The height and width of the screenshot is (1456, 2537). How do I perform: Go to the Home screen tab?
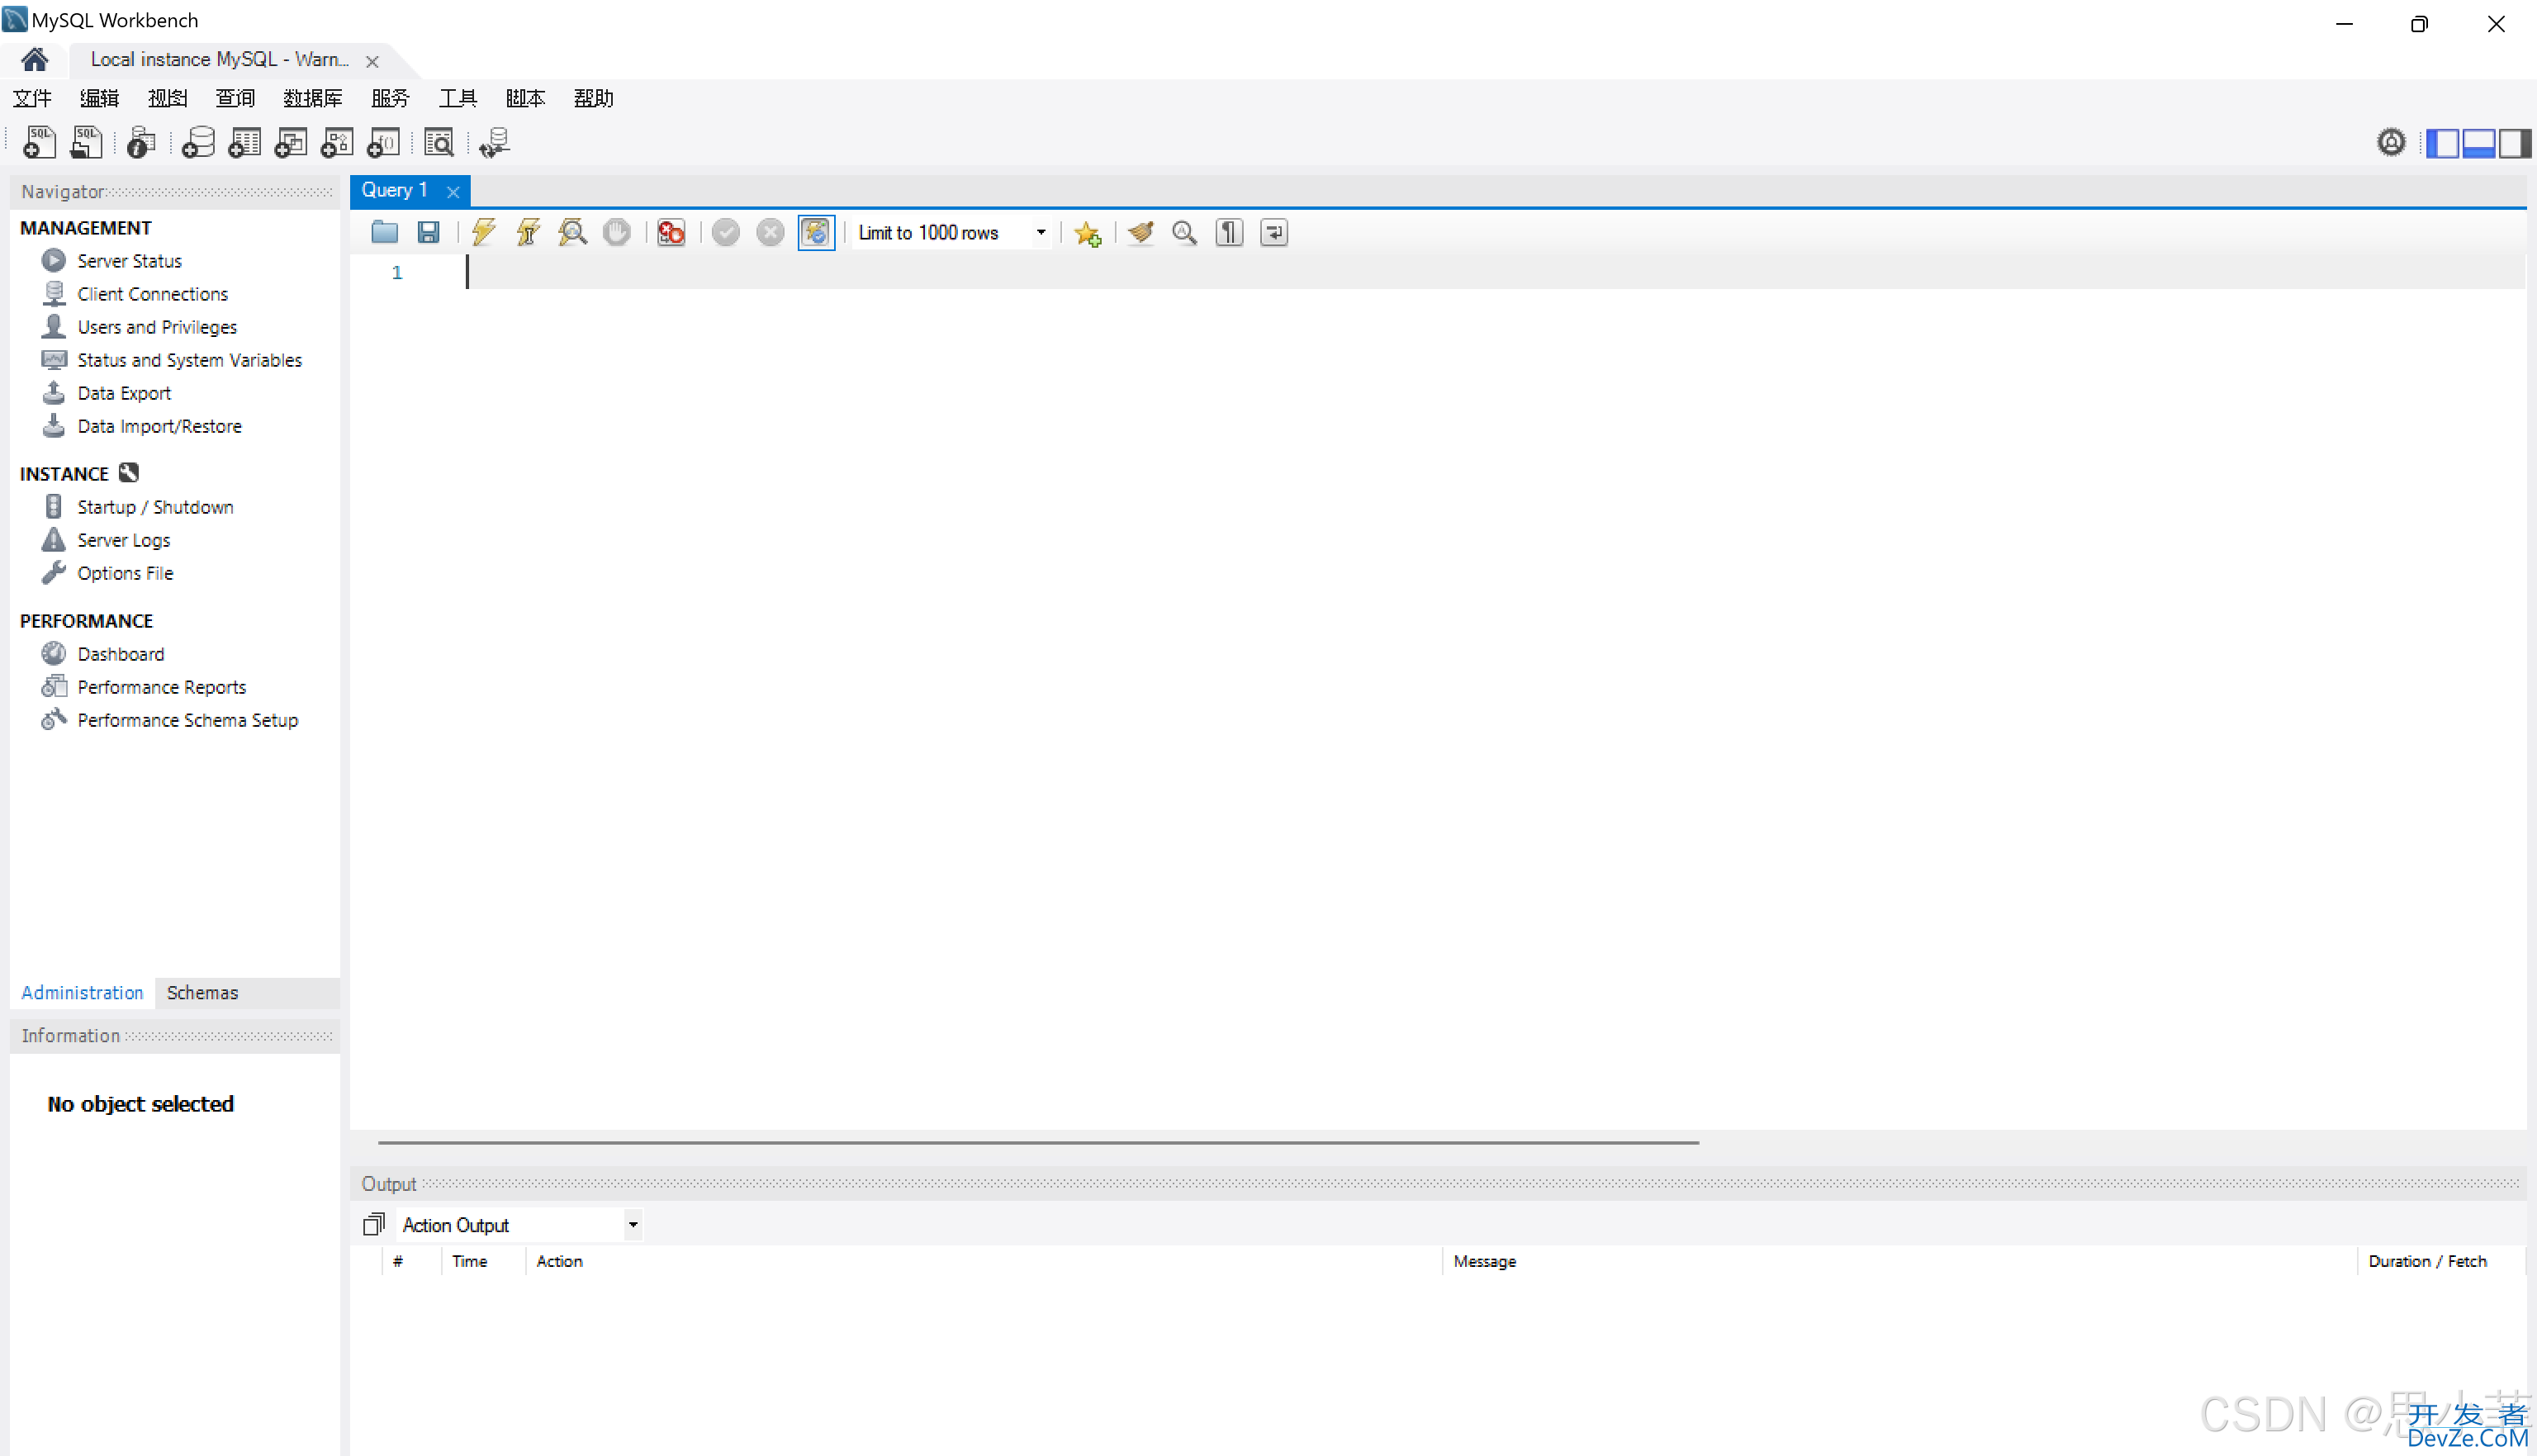pyautogui.click(x=34, y=60)
